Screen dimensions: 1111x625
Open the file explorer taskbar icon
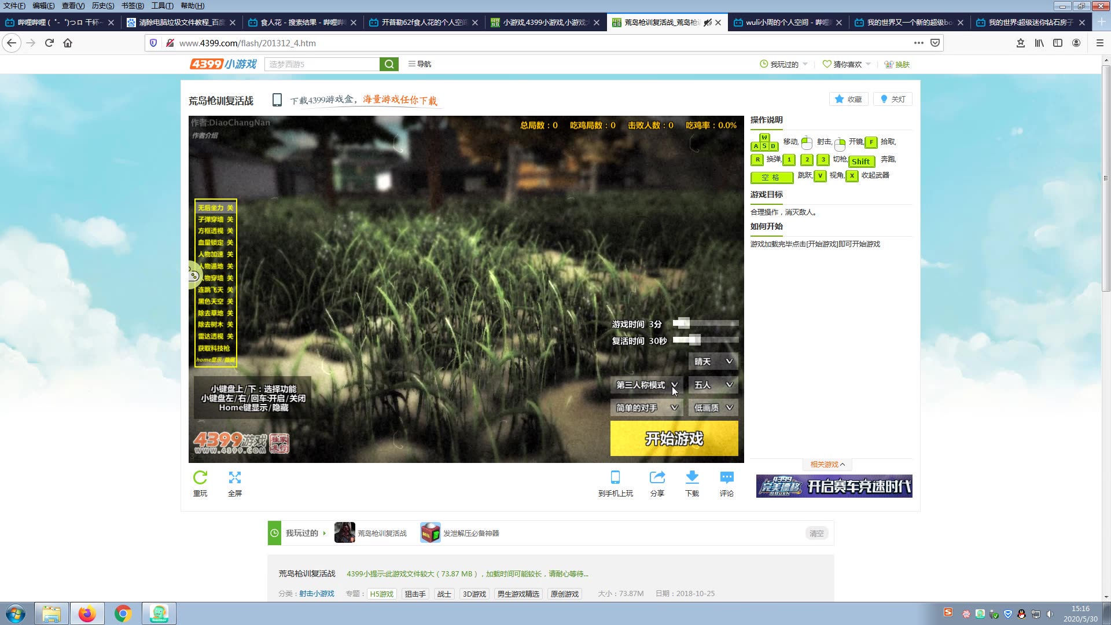pyautogui.click(x=51, y=613)
